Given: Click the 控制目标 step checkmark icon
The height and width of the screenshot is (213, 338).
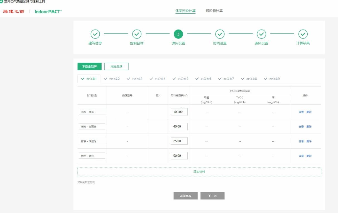Looking at the screenshot, I should coord(137,34).
